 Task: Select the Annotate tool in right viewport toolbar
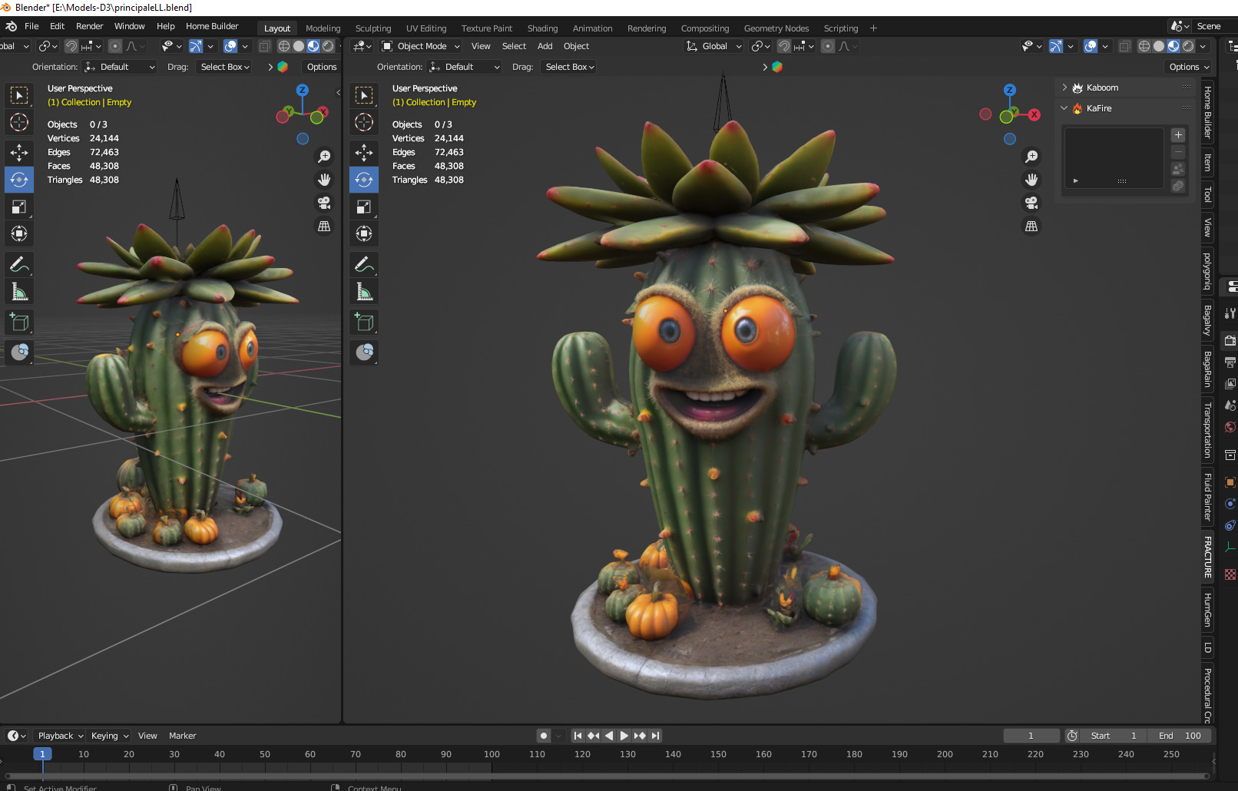pyautogui.click(x=364, y=265)
